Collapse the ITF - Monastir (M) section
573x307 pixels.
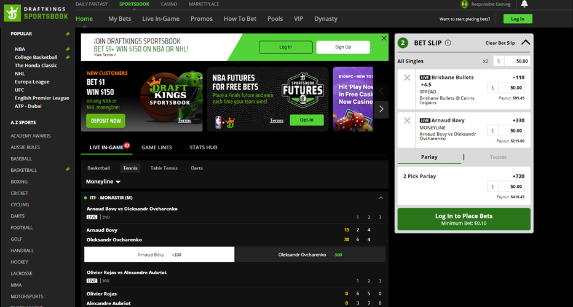coord(381,198)
